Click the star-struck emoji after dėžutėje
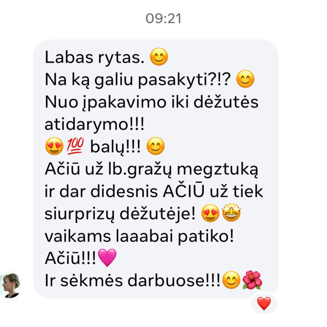Screen dimensions: 327x327 [x=231, y=213]
